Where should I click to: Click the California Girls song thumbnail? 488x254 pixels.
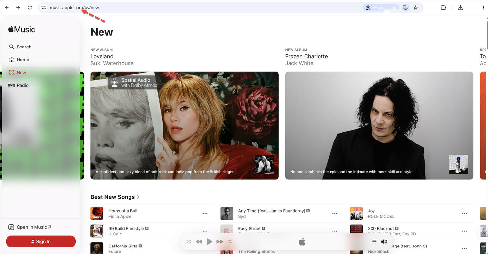click(x=97, y=248)
